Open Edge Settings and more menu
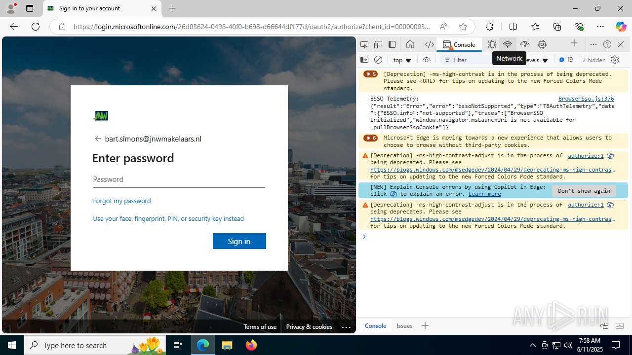 pos(600,27)
